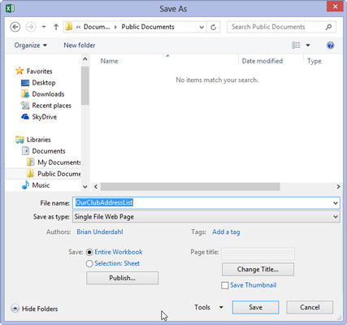Click the Music note icon

25,185
